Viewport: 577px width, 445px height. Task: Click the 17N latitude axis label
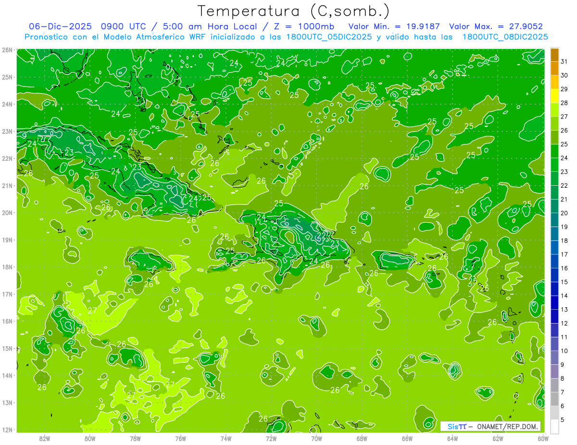pos(7,294)
